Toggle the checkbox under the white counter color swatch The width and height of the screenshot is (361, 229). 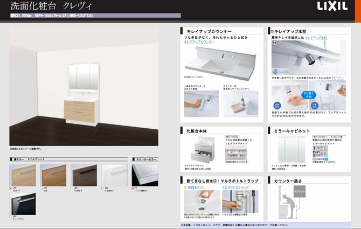(133, 188)
